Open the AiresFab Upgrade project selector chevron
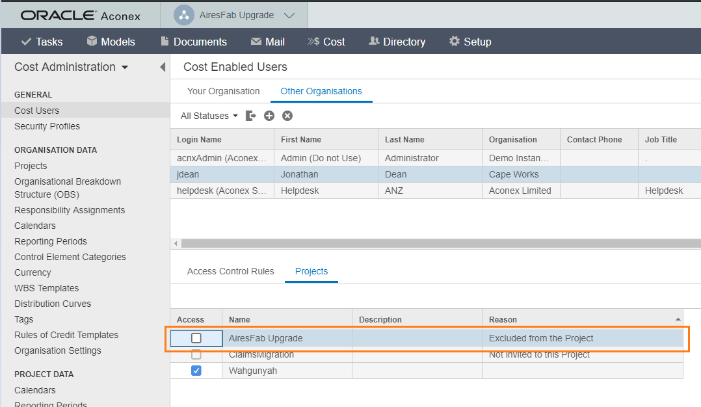Image resolution: width=701 pixels, height=407 pixels. (x=290, y=15)
